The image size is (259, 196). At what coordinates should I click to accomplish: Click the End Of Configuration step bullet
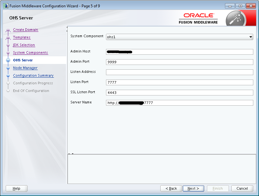point(8,91)
